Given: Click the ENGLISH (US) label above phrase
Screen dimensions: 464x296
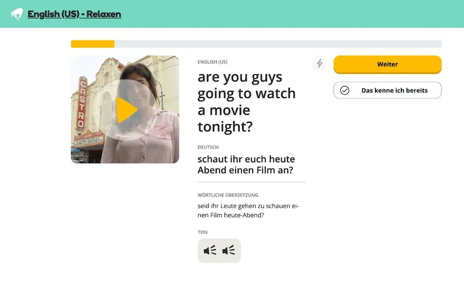Looking at the screenshot, I should click(212, 62).
